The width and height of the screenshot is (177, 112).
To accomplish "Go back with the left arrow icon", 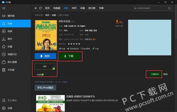I will (36, 8).
